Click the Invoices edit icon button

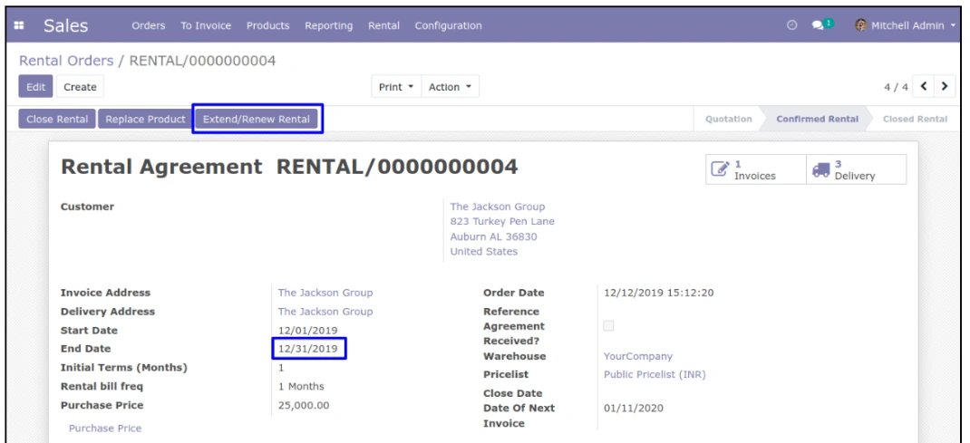pyautogui.click(x=721, y=169)
